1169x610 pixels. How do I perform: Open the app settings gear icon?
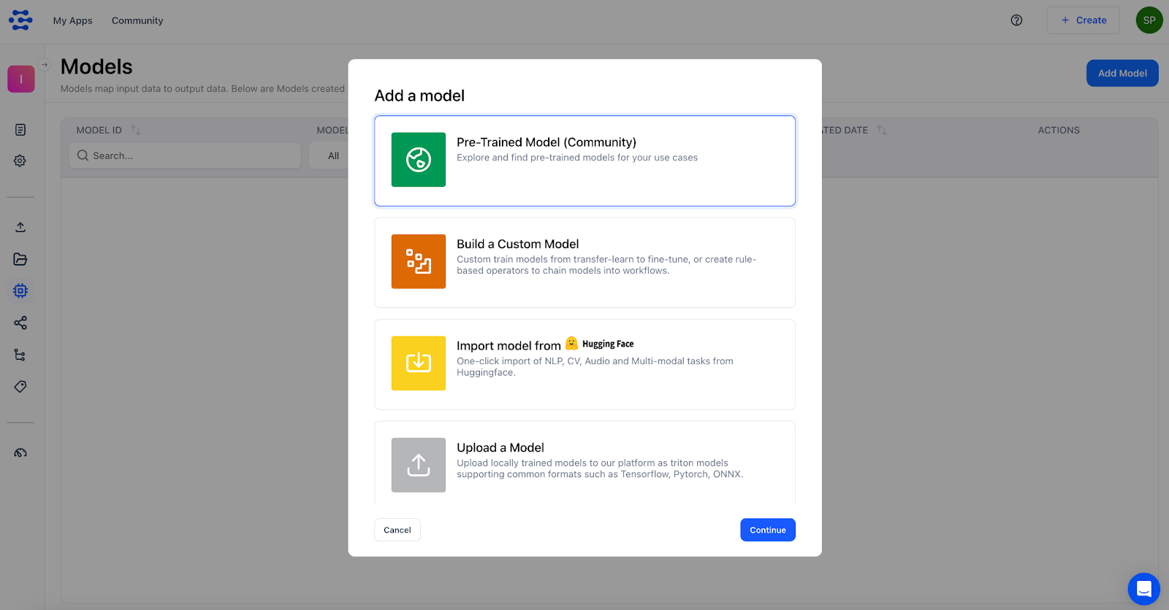point(20,161)
